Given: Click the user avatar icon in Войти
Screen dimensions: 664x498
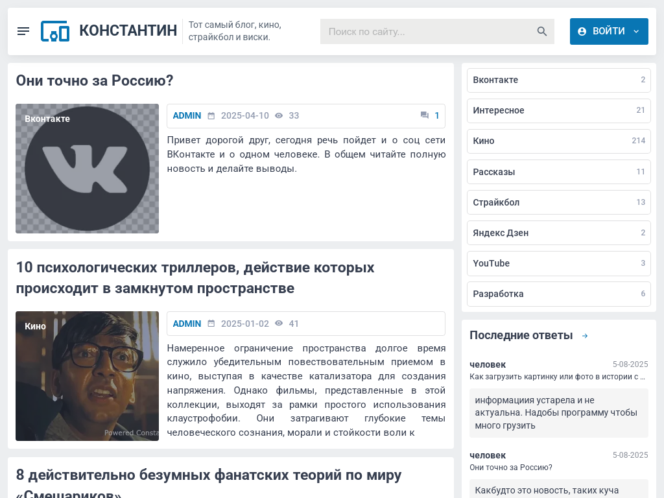Looking at the screenshot, I should coord(582,31).
